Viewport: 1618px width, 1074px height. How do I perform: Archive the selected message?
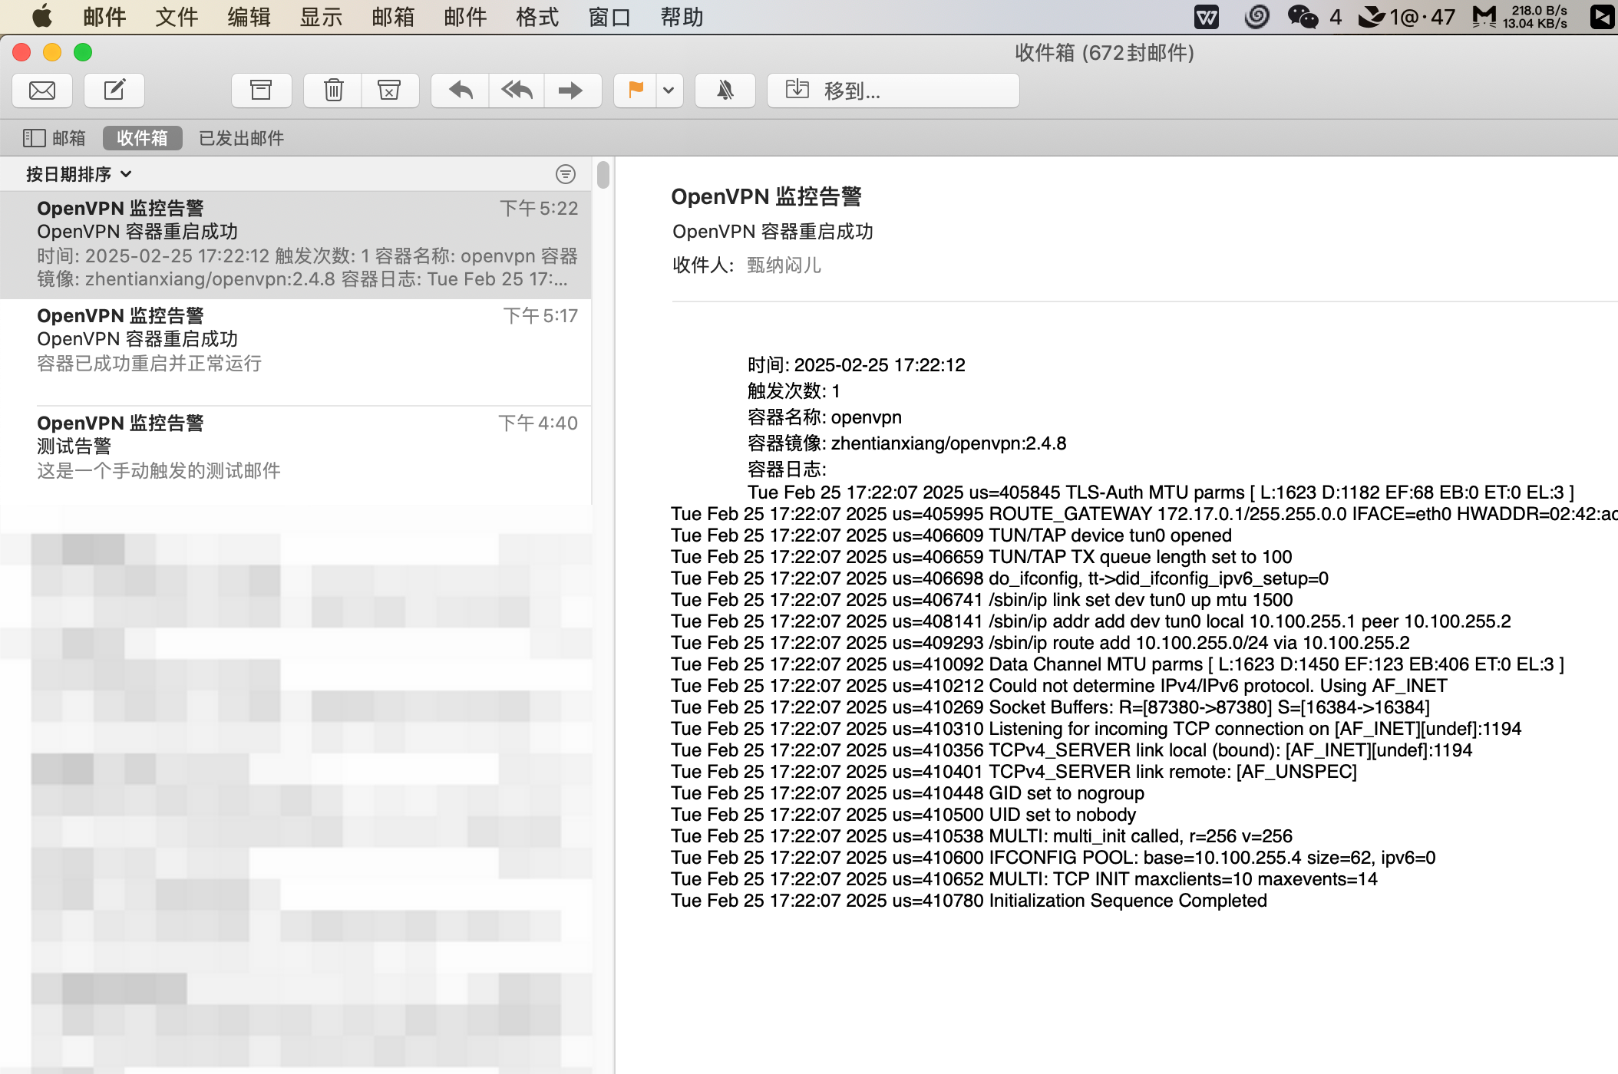tap(261, 91)
